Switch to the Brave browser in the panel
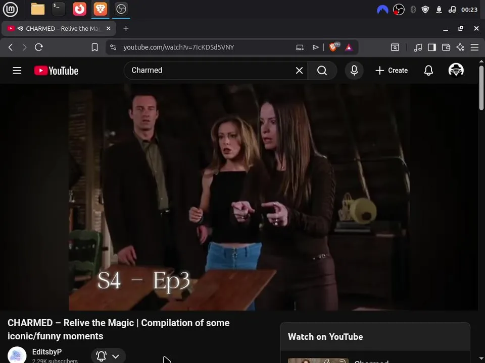The height and width of the screenshot is (363, 485). point(100,9)
